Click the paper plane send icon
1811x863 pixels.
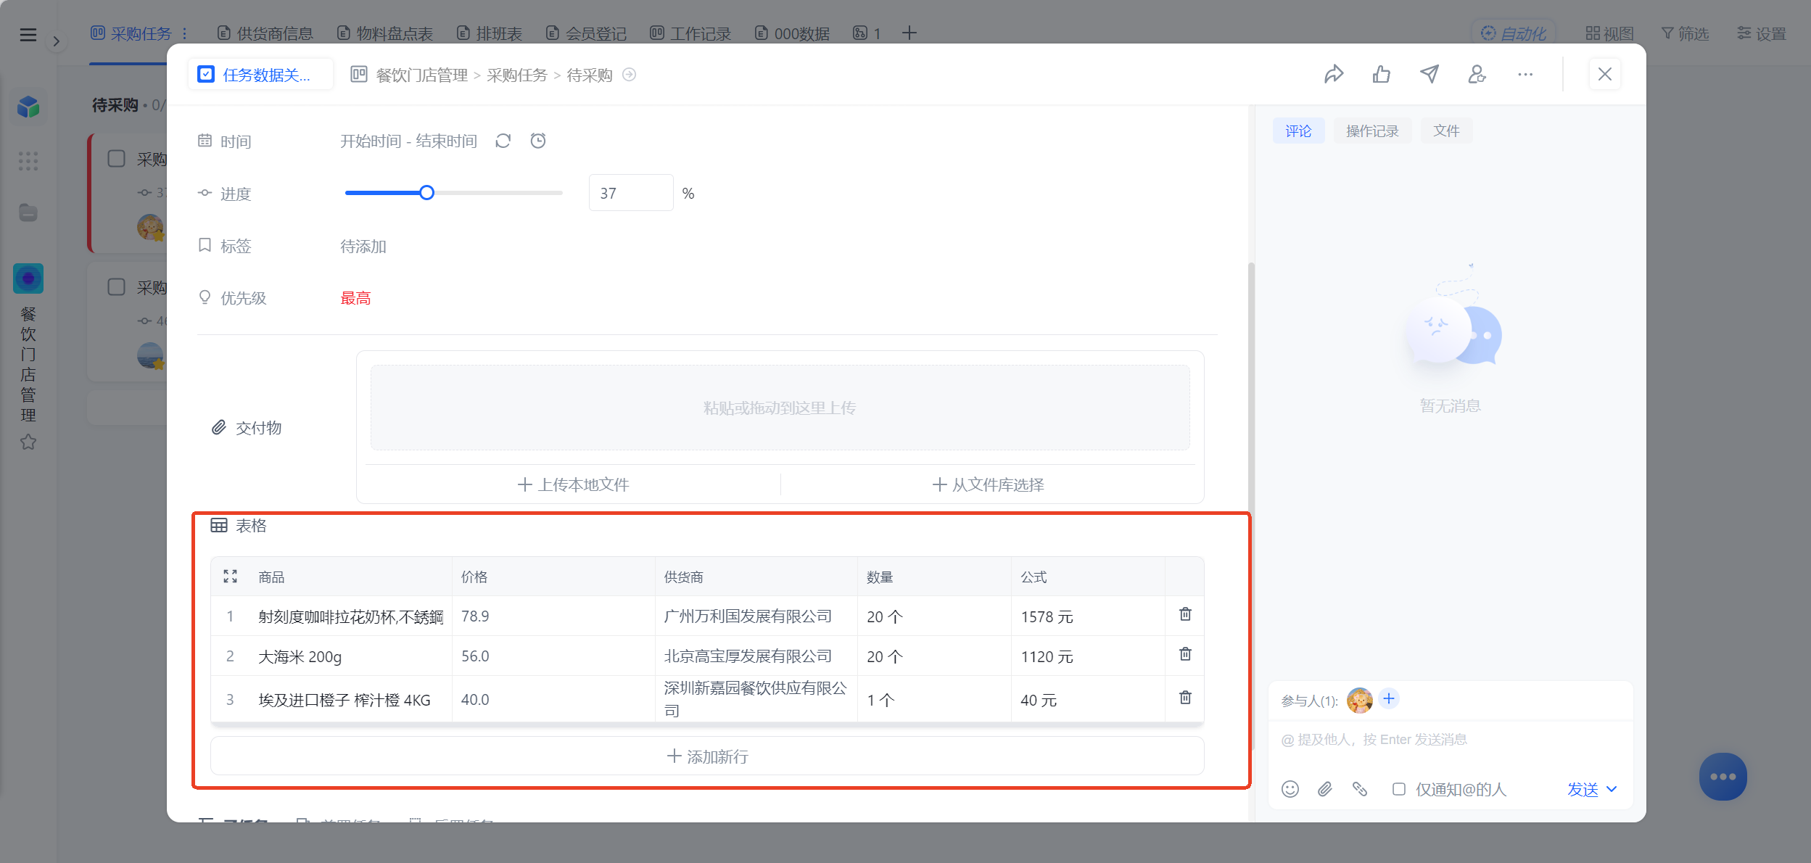coord(1430,74)
